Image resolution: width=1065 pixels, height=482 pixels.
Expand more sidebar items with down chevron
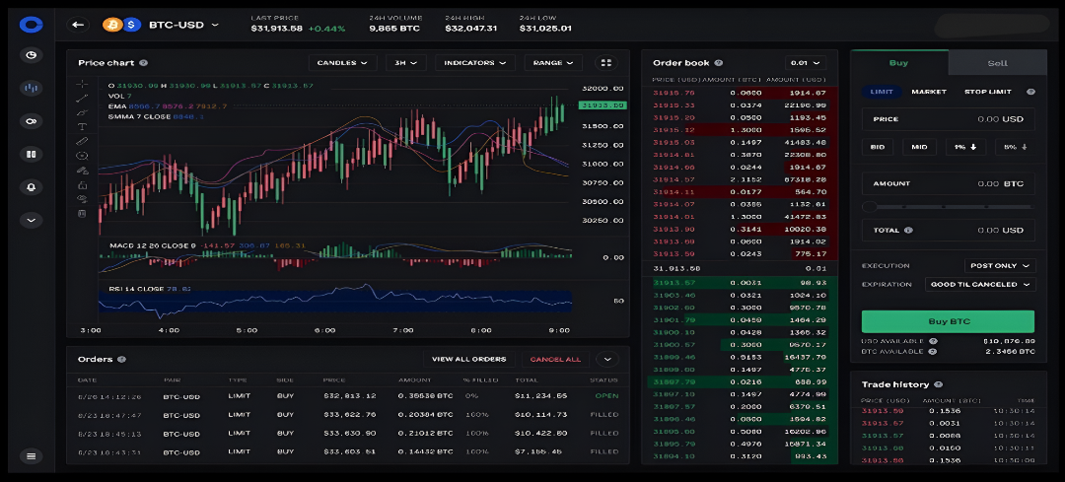click(31, 220)
